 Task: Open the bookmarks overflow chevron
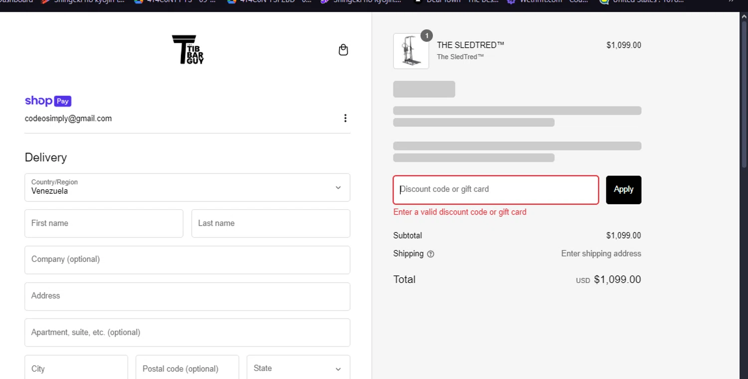coord(731,2)
